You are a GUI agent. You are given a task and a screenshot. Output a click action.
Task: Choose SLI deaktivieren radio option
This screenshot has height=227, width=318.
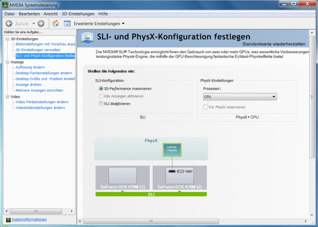pyautogui.click(x=101, y=104)
